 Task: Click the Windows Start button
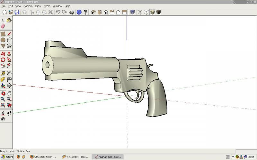(x=7, y=157)
